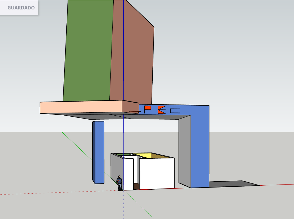Select the yellow interior wall of the room

click(x=141, y=155)
